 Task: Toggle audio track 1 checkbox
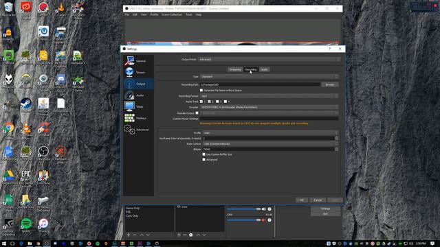pyautogui.click(x=201, y=102)
